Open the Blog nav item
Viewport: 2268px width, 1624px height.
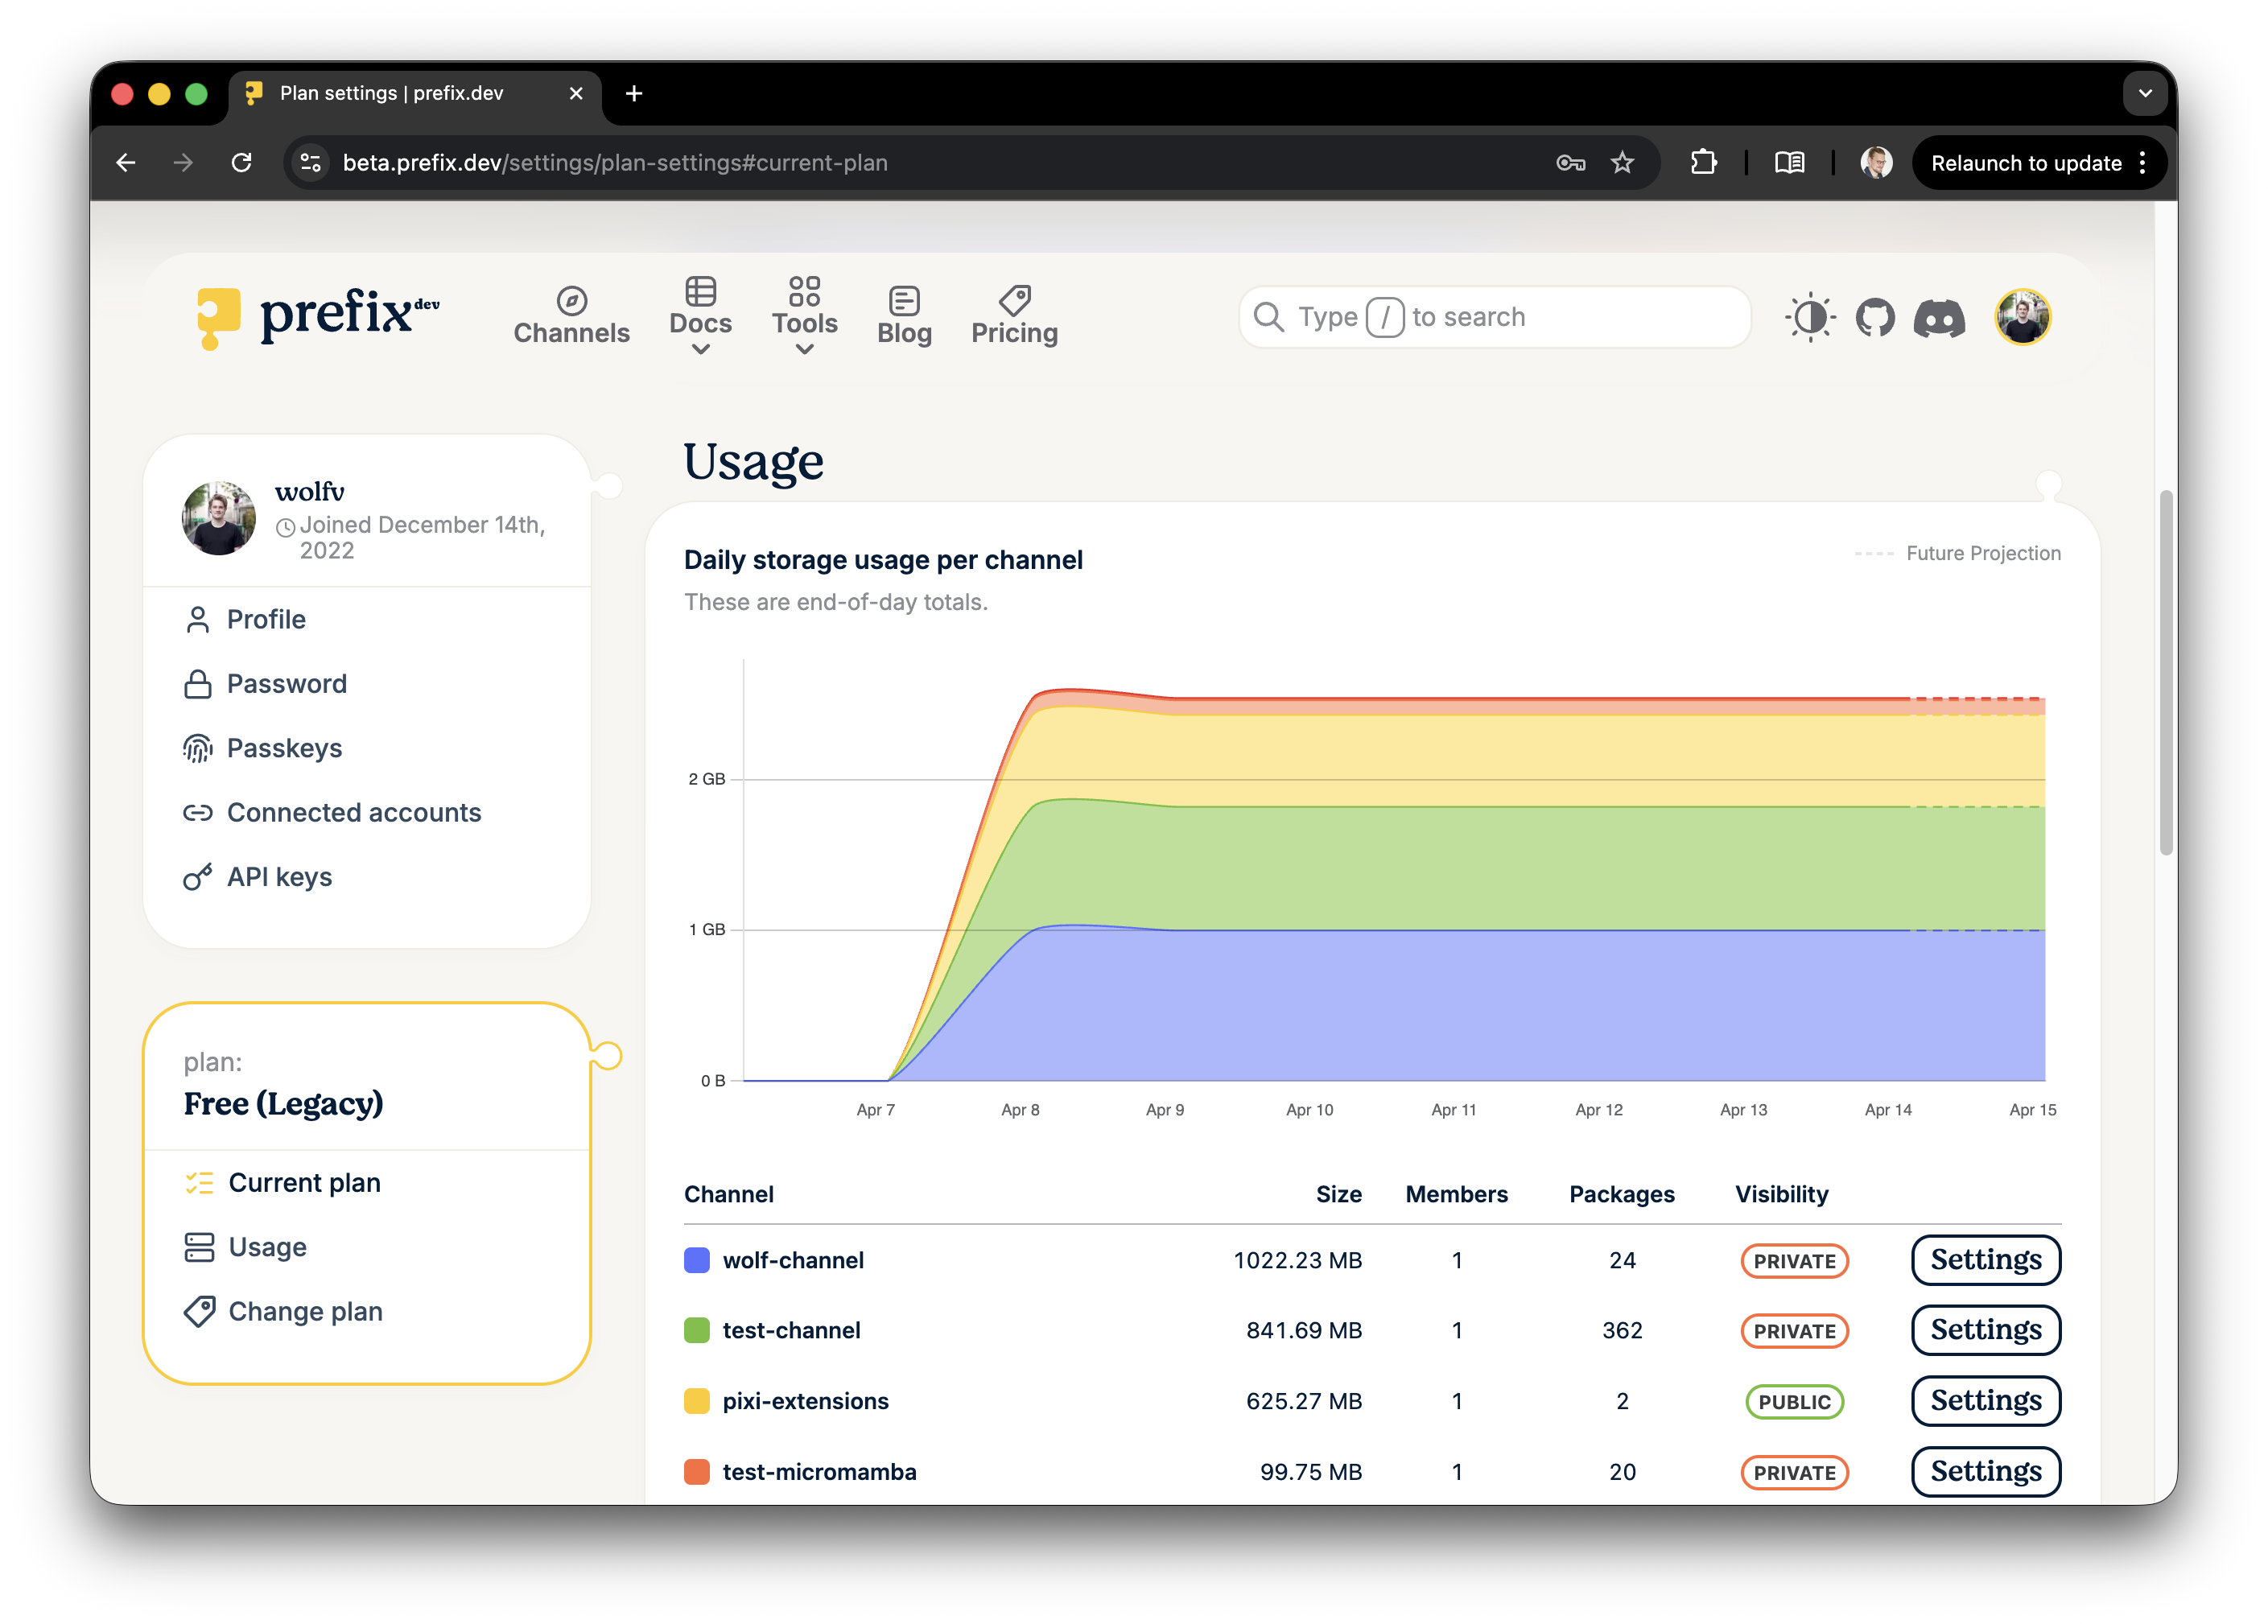pyautogui.click(x=904, y=316)
